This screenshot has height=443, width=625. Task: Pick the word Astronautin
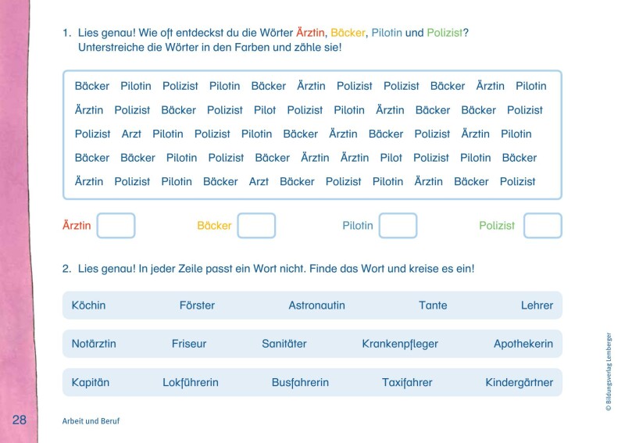point(316,305)
